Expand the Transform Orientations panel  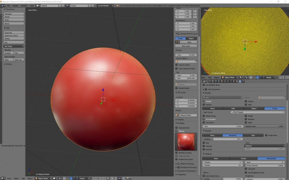[187, 171]
